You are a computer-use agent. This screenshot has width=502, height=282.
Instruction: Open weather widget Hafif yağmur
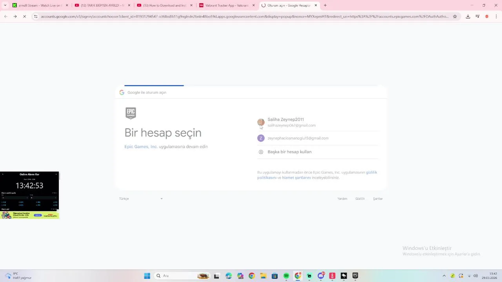point(18,276)
